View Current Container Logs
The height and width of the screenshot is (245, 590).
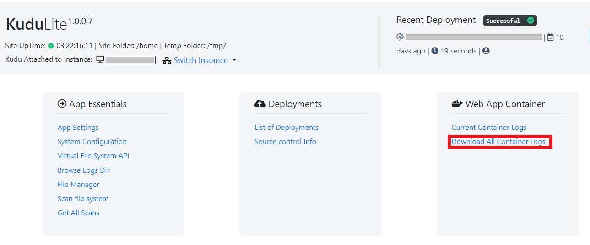click(489, 128)
